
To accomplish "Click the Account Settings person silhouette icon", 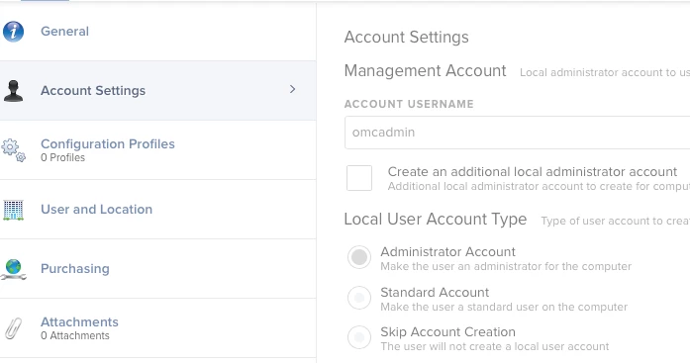I will 13,91.
